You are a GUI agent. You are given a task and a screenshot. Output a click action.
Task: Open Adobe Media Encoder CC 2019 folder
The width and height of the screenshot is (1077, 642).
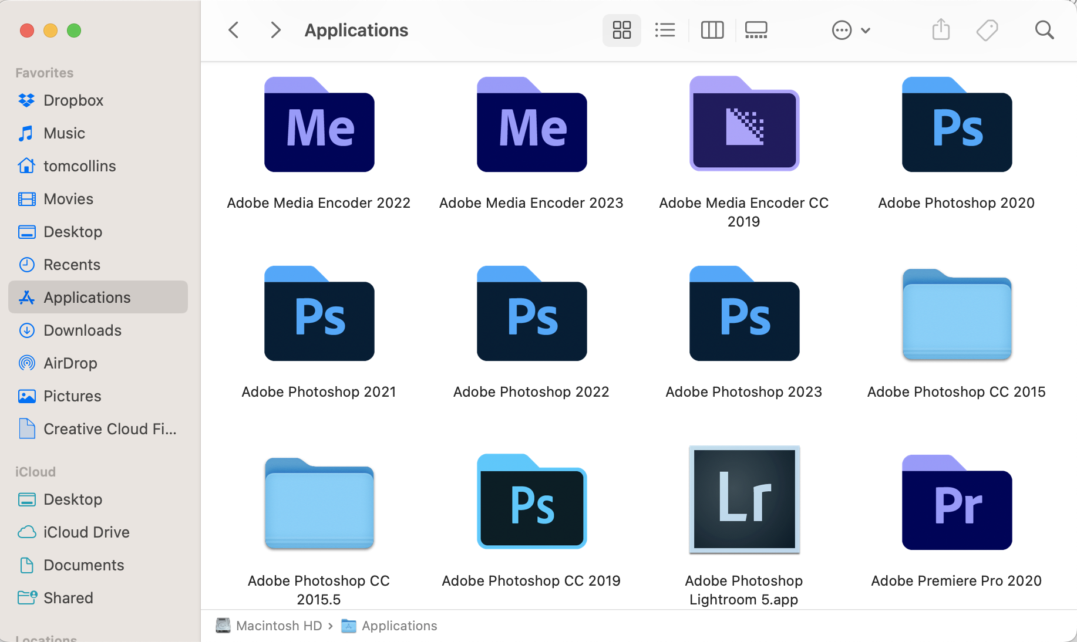click(743, 124)
